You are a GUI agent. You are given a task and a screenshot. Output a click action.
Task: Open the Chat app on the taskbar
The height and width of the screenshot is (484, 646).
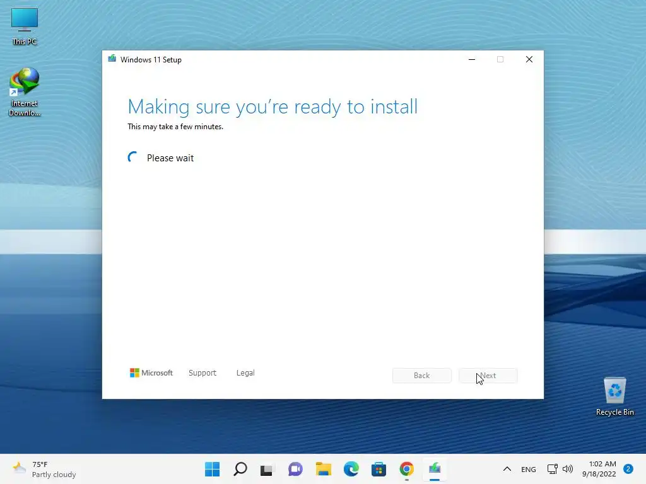pos(295,469)
